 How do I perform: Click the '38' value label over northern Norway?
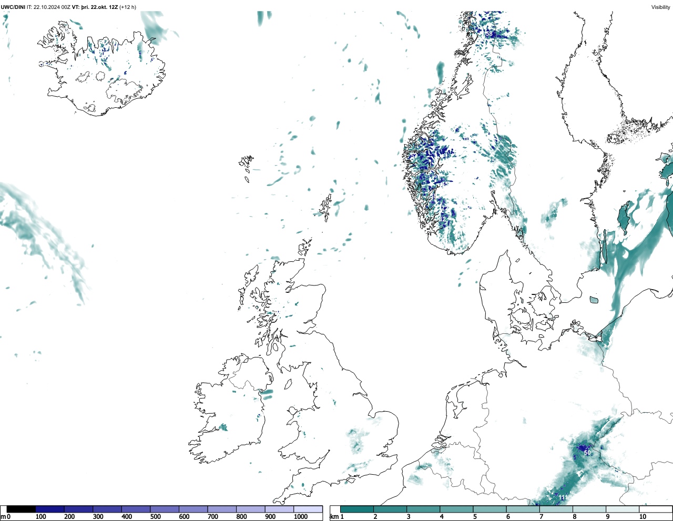click(x=489, y=34)
